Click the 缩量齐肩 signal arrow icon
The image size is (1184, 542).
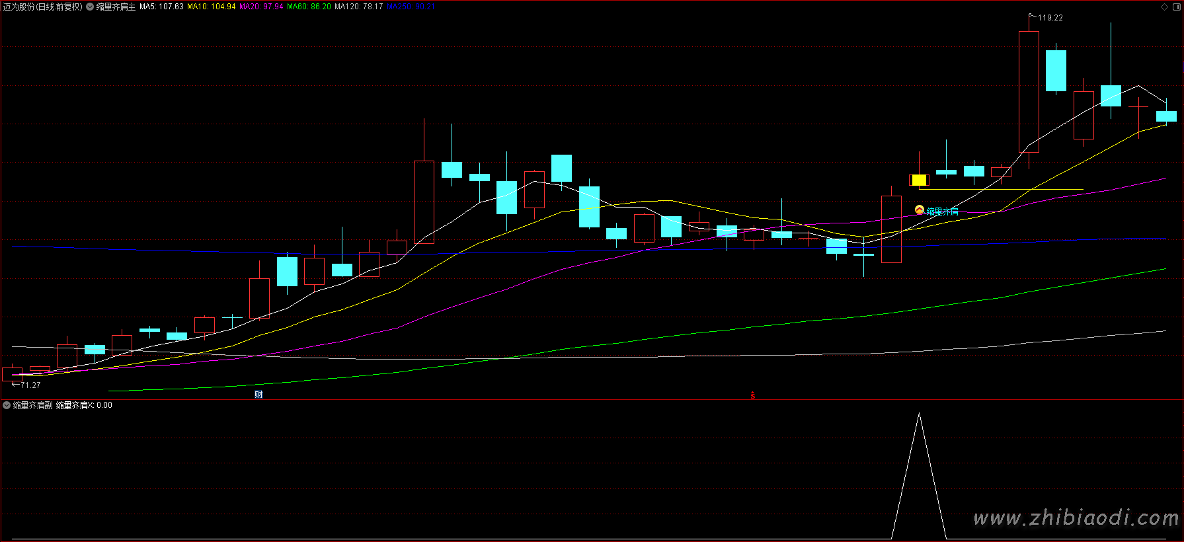pyautogui.click(x=919, y=210)
